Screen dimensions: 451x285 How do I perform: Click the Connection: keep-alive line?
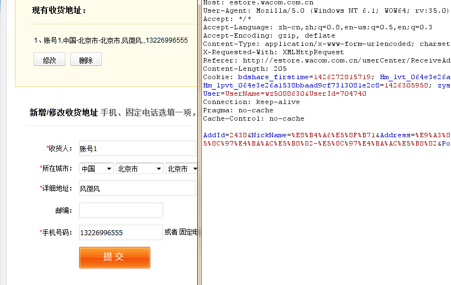point(251,102)
